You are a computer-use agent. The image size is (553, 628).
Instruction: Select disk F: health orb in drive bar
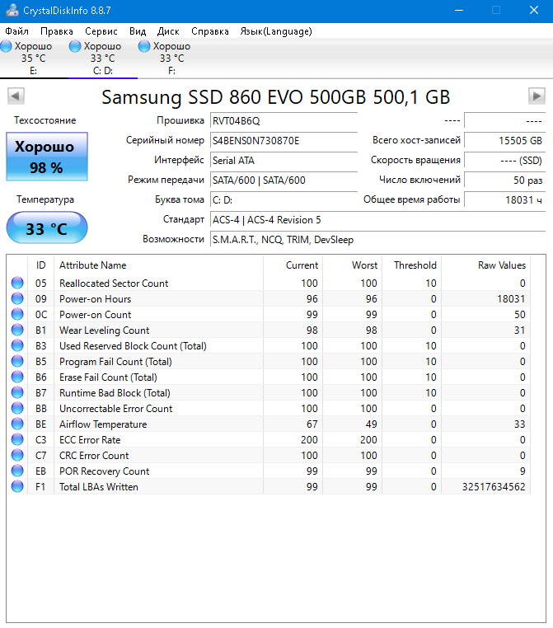click(x=145, y=47)
